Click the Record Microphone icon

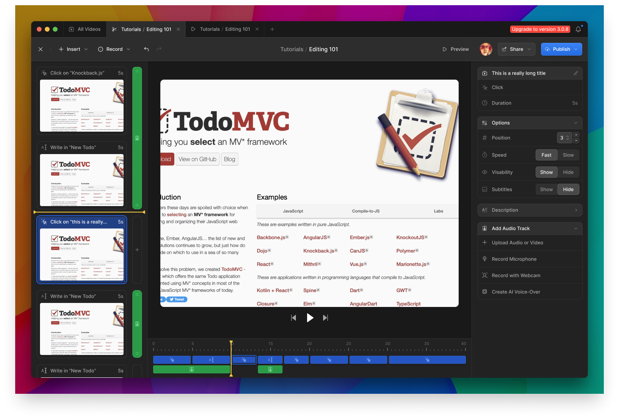(x=485, y=259)
